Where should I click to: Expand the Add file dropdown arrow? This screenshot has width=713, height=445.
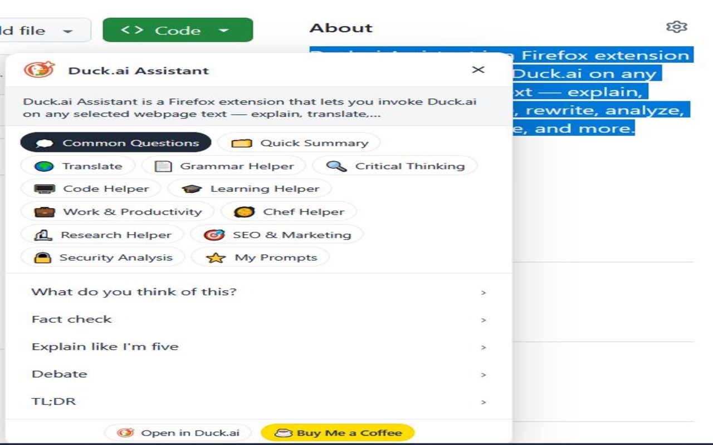[x=68, y=31]
